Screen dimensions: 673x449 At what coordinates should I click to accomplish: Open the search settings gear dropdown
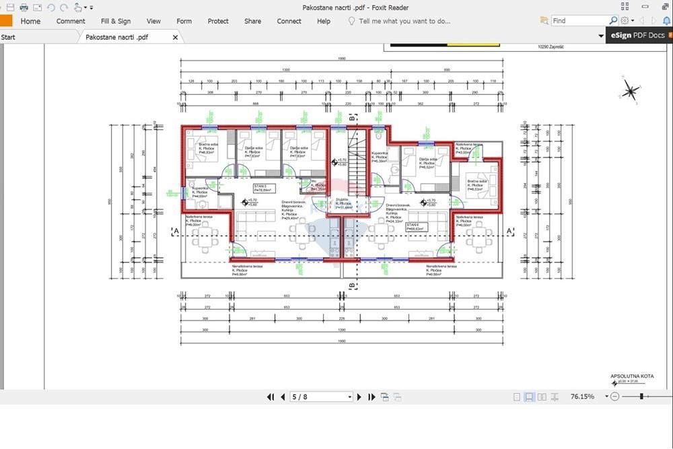point(627,21)
